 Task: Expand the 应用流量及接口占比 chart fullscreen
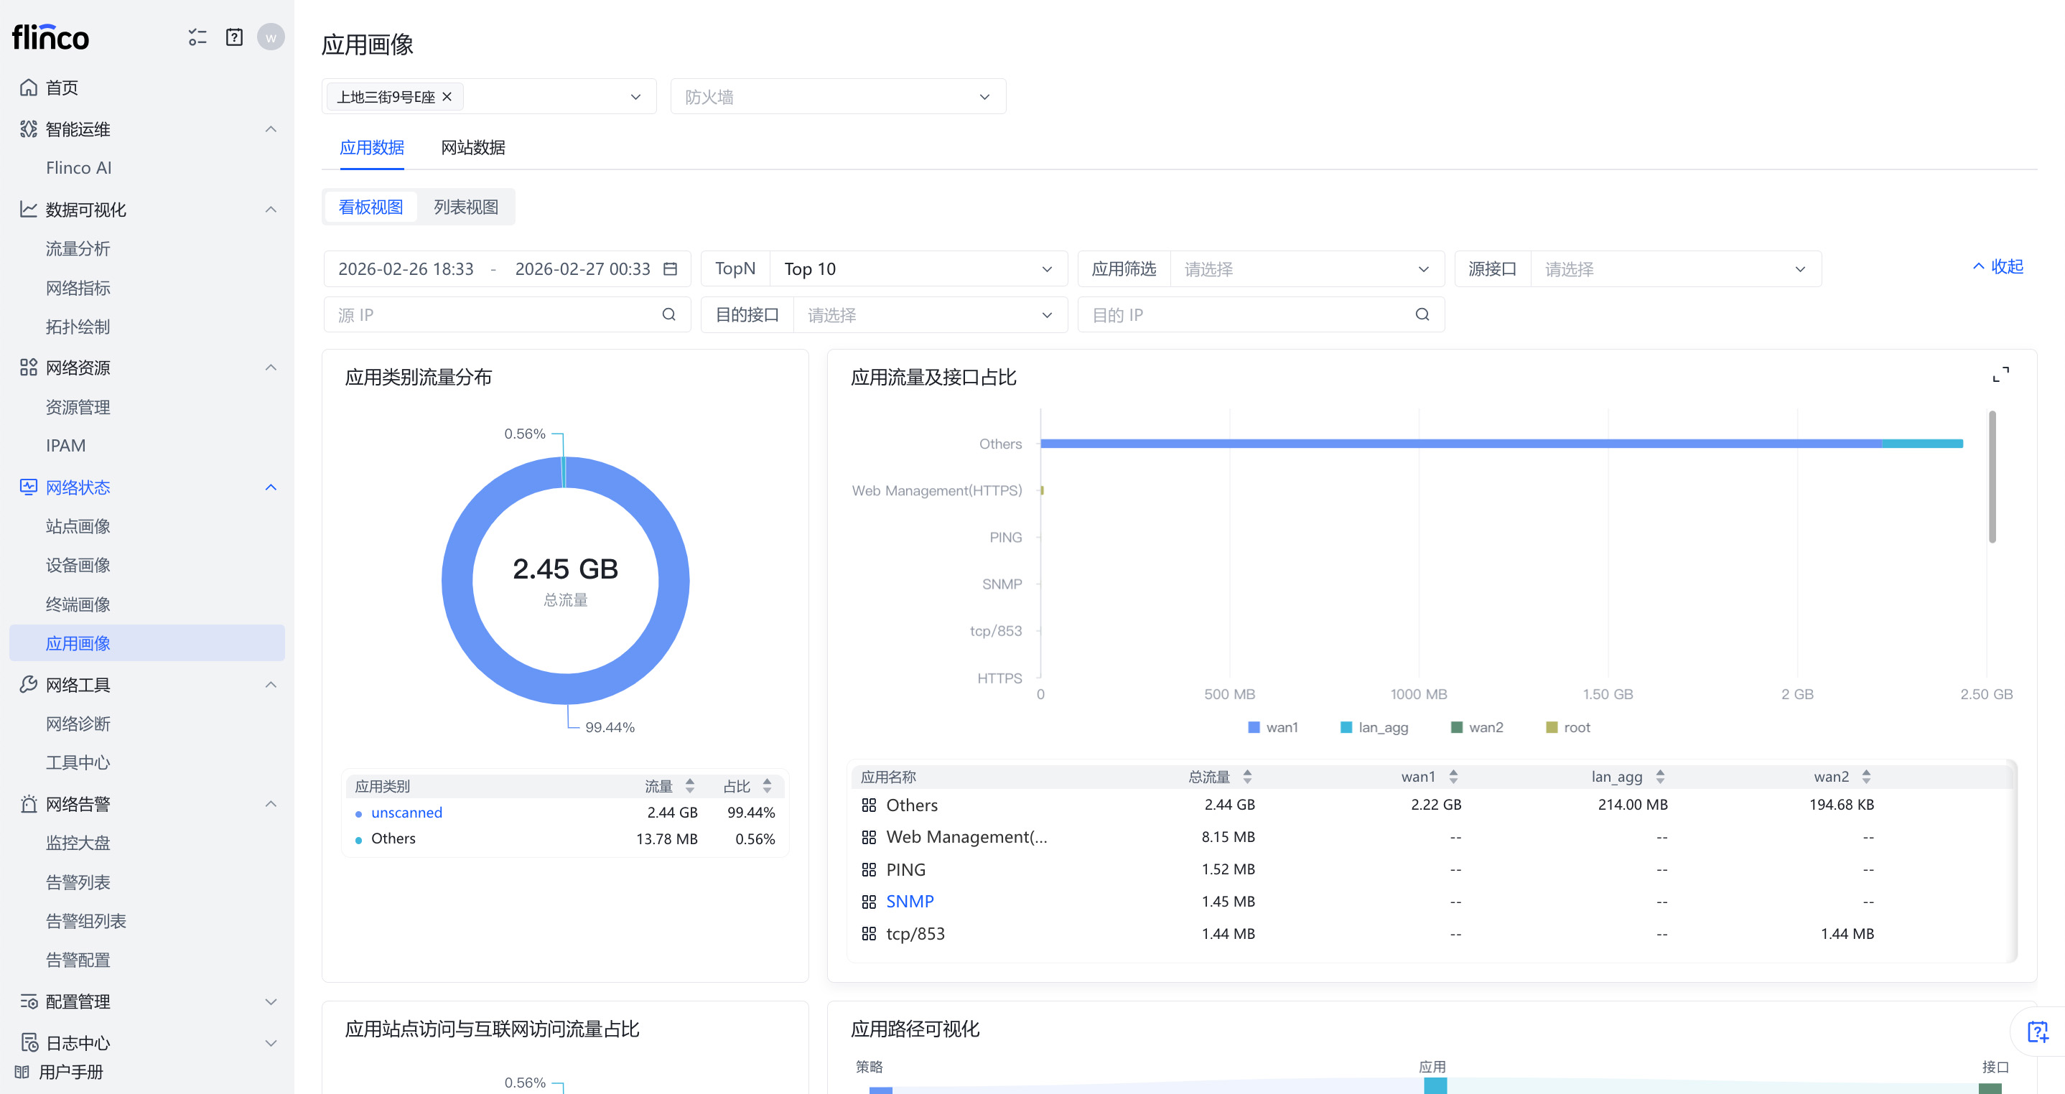(2000, 374)
